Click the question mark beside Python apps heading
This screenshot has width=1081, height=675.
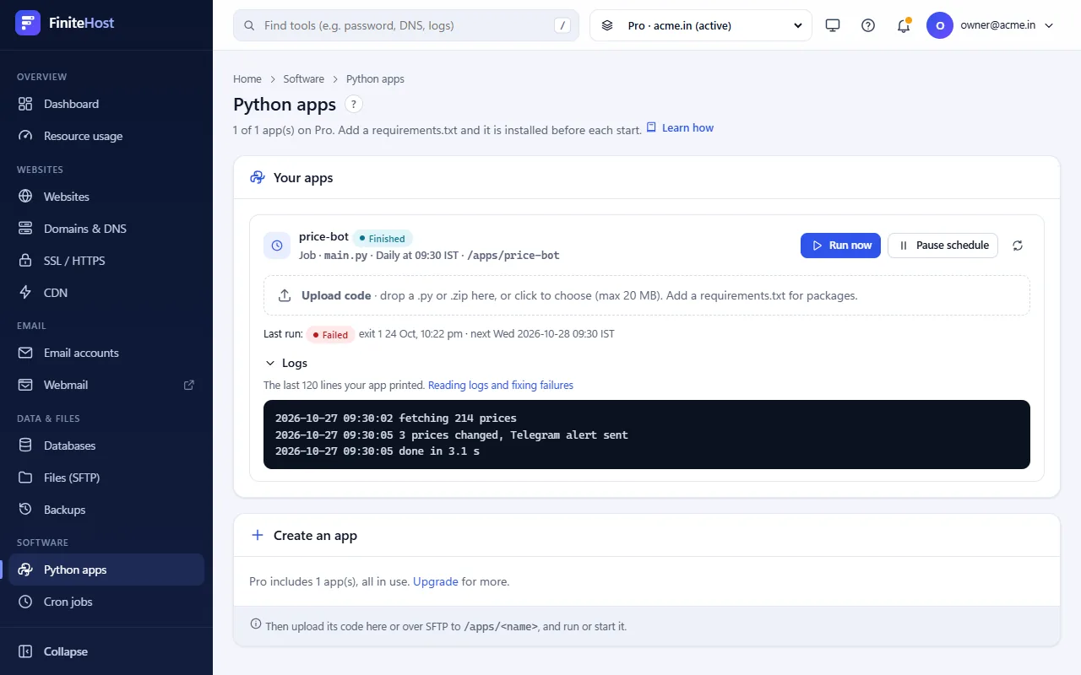pyautogui.click(x=355, y=105)
